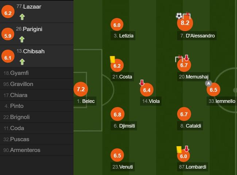
Task: Select bench player Coda from the list
Action: coord(16,128)
